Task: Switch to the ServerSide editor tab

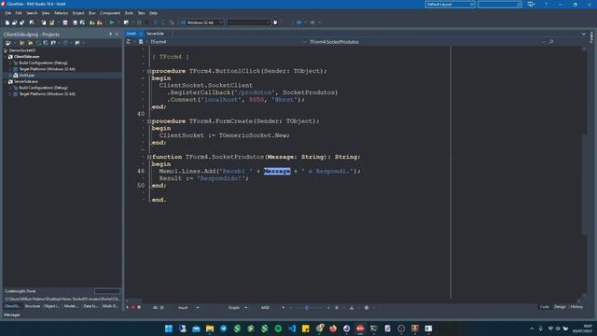Action: [155, 34]
